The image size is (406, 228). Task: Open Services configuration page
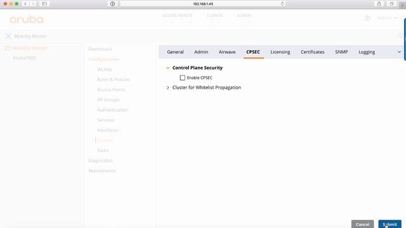[x=106, y=120]
